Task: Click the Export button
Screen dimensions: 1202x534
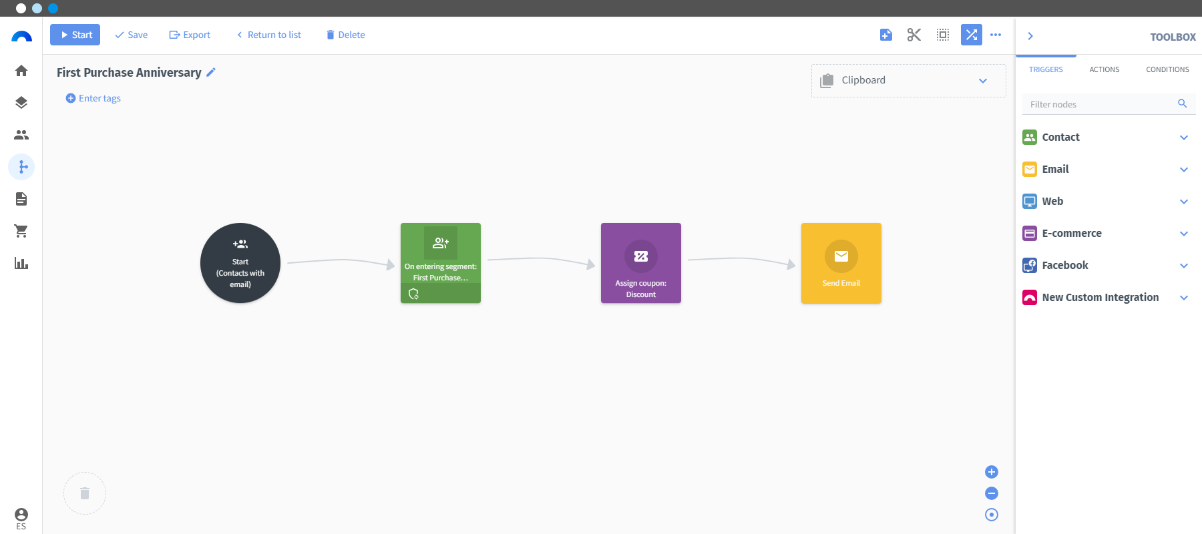Action: (190, 35)
